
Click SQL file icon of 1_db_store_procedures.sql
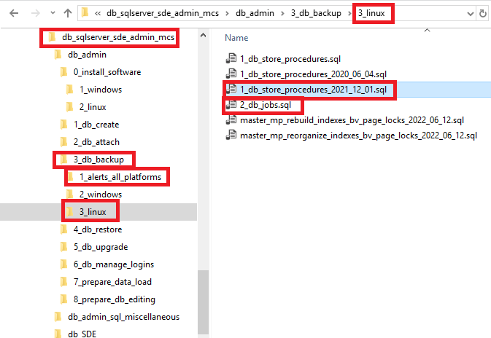[231, 58]
